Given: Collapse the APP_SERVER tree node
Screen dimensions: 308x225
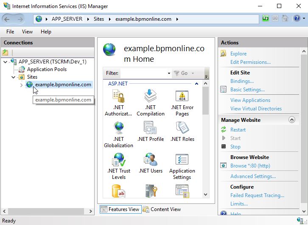Looking at the screenshot, I should click(6, 62).
